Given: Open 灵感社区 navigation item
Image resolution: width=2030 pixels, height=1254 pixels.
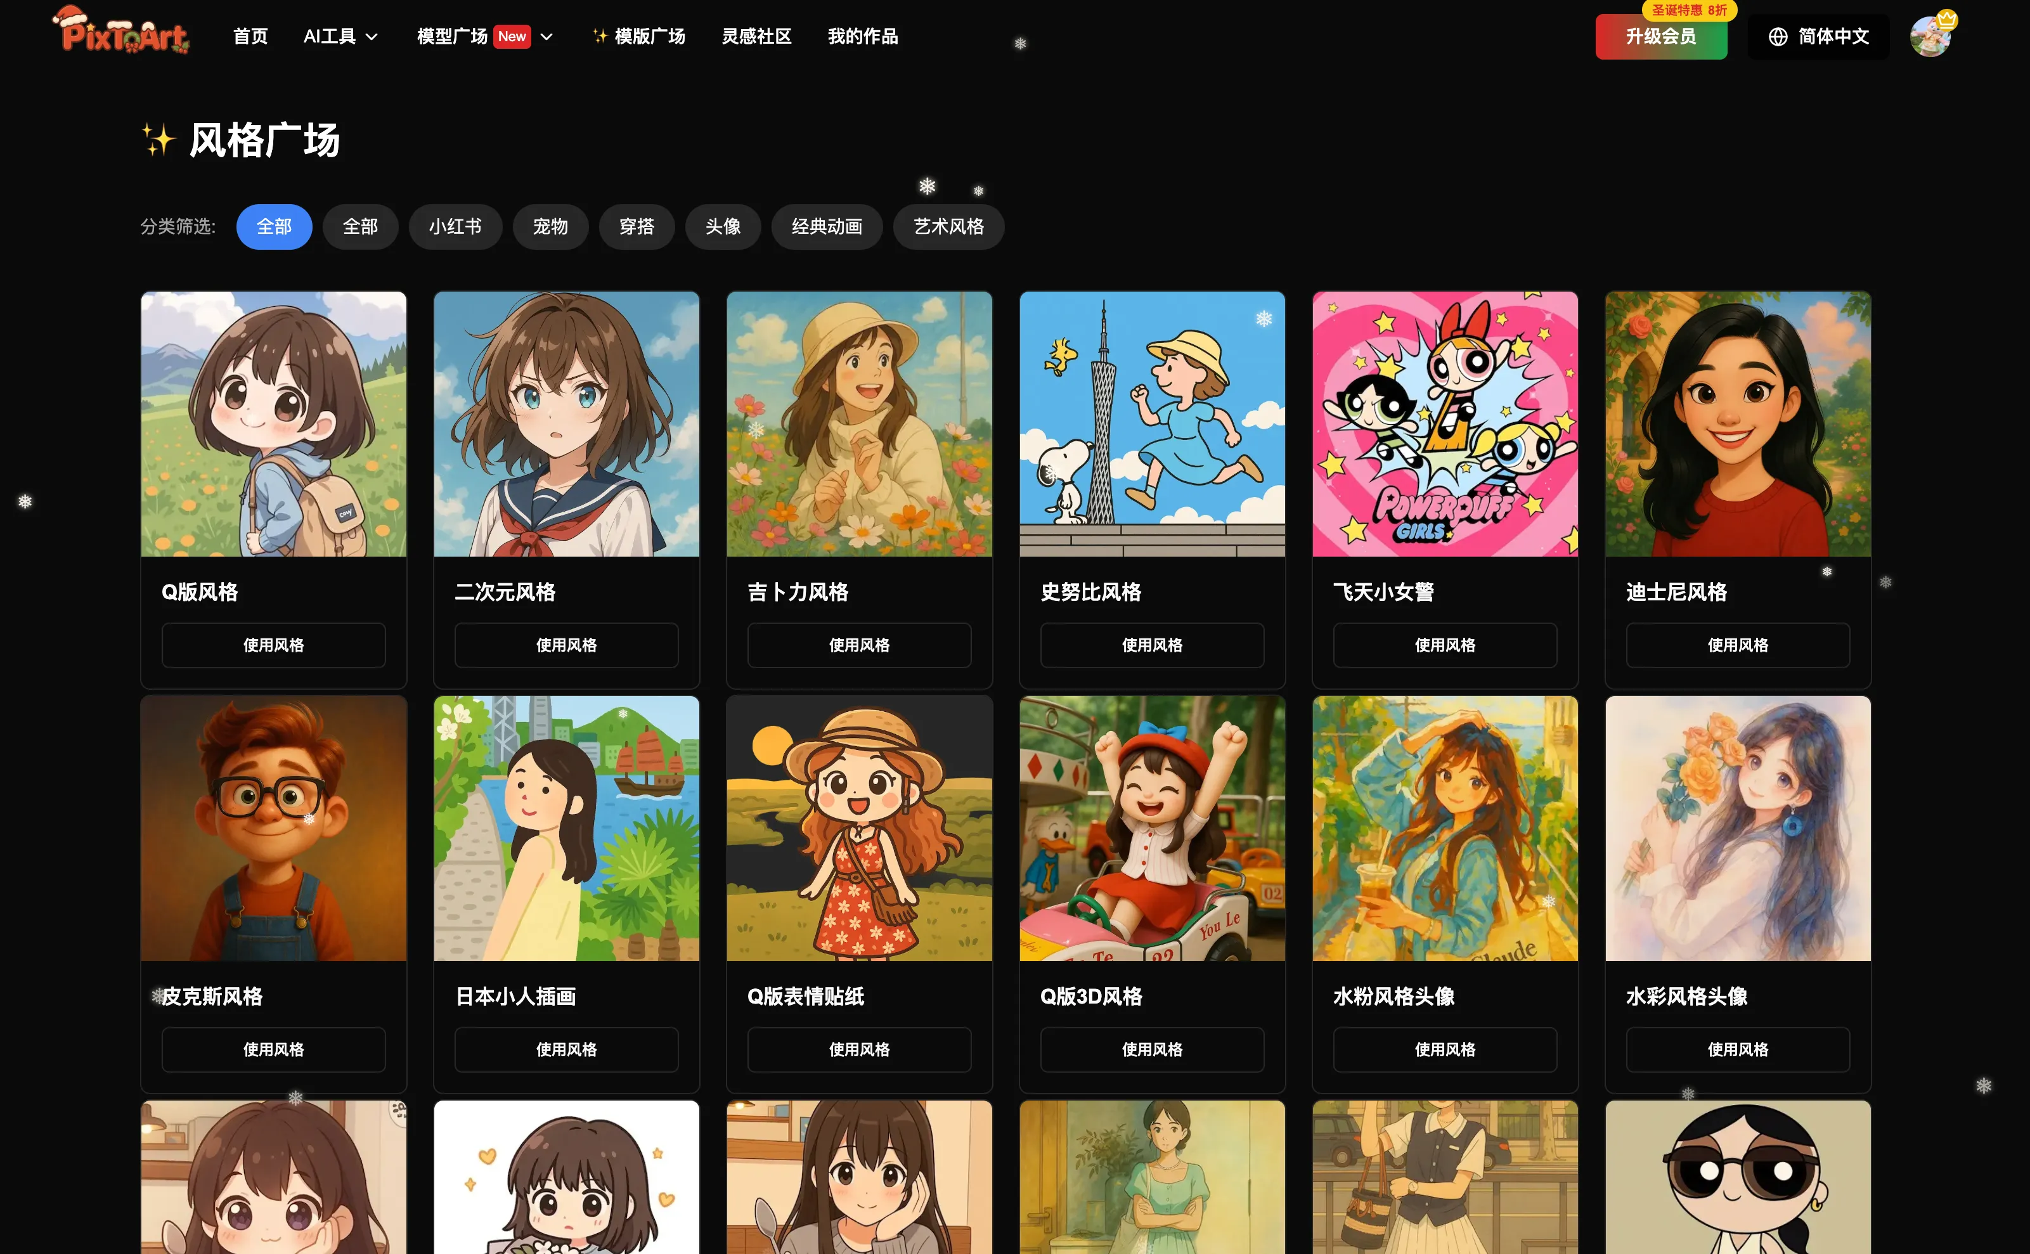Looking at the screenshot, I should 756,37.
